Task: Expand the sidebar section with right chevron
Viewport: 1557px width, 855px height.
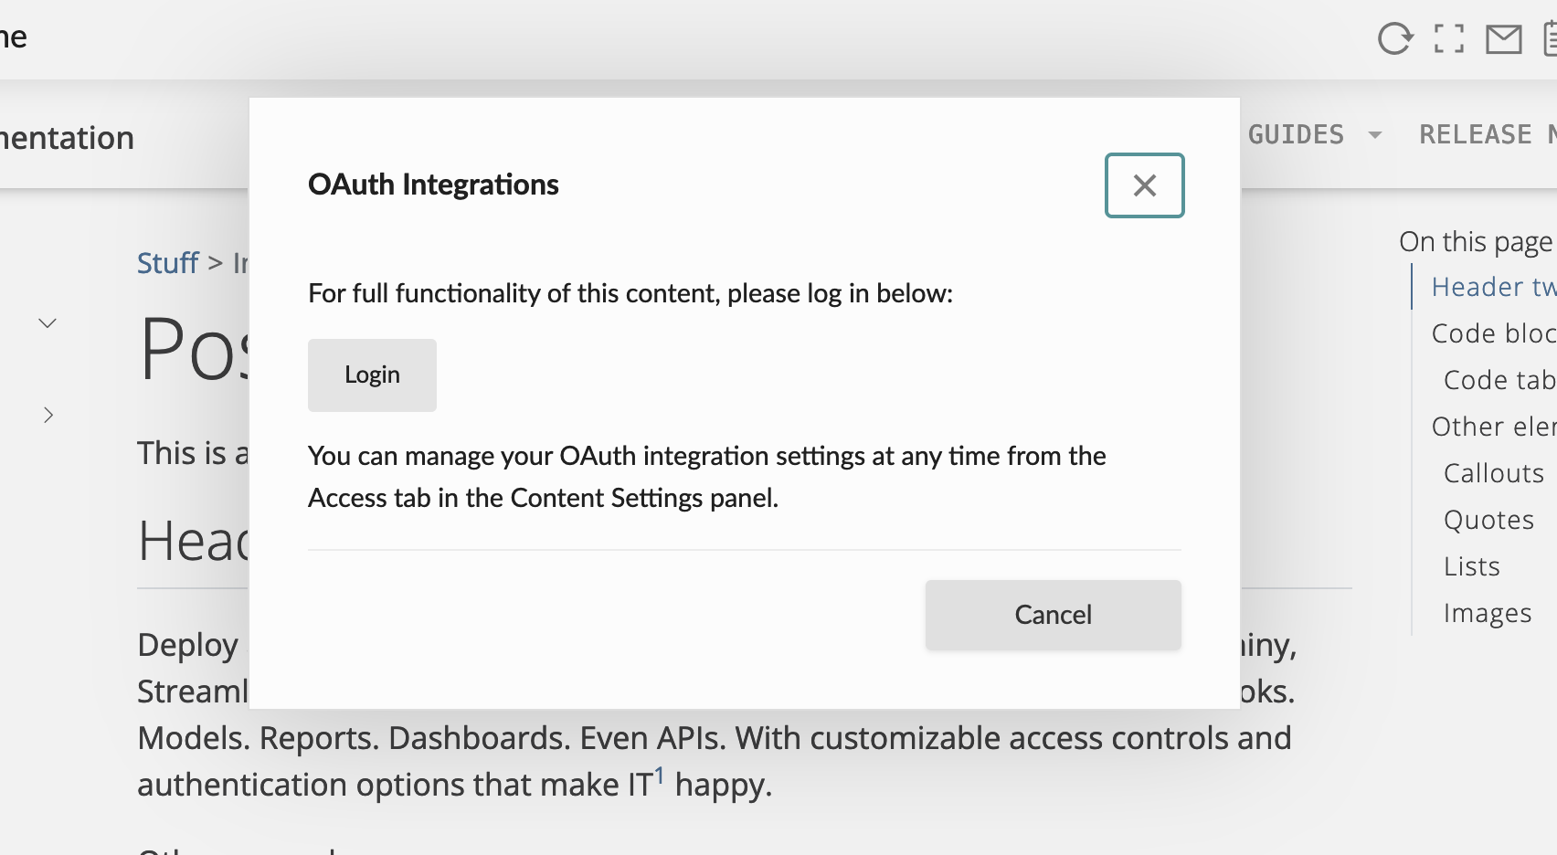Action: [48, 415]
